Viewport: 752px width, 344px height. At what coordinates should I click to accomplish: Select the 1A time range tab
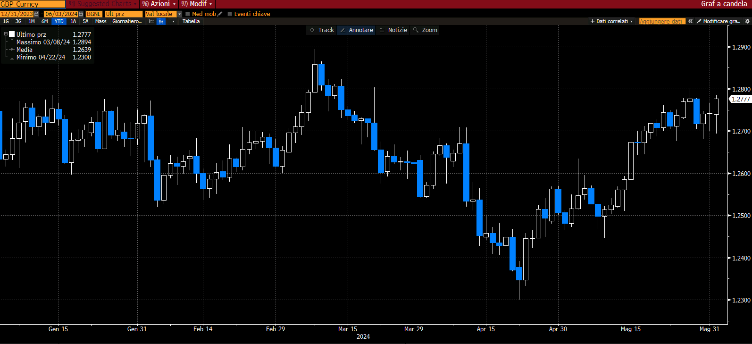click(x=73, y=21)
